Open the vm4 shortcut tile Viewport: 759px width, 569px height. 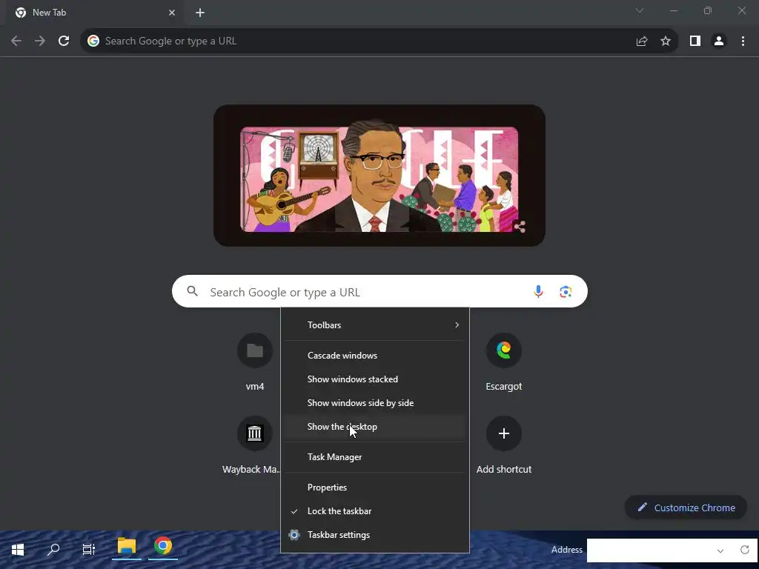coord(255,362)
